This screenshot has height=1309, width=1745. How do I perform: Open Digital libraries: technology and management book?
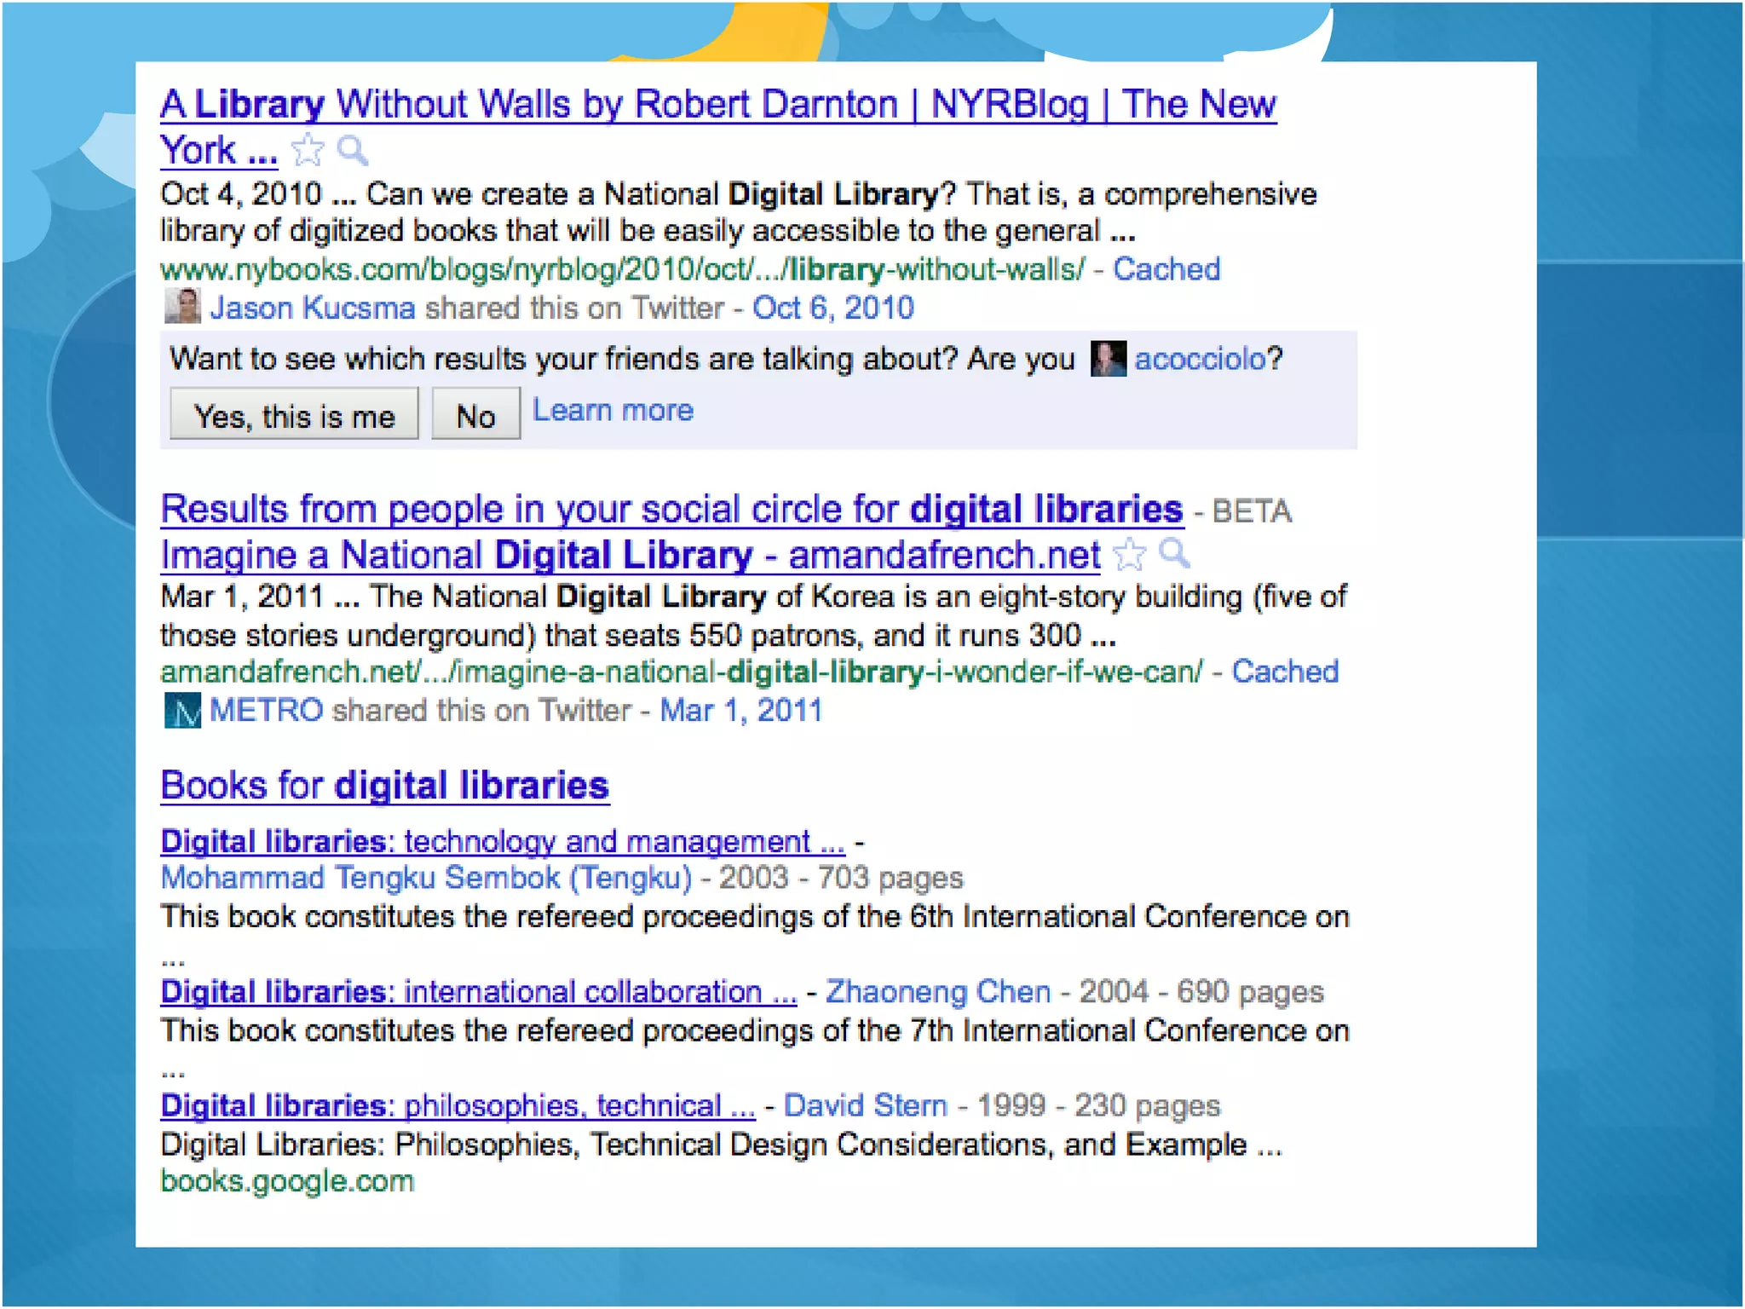(x=502, y=842)
